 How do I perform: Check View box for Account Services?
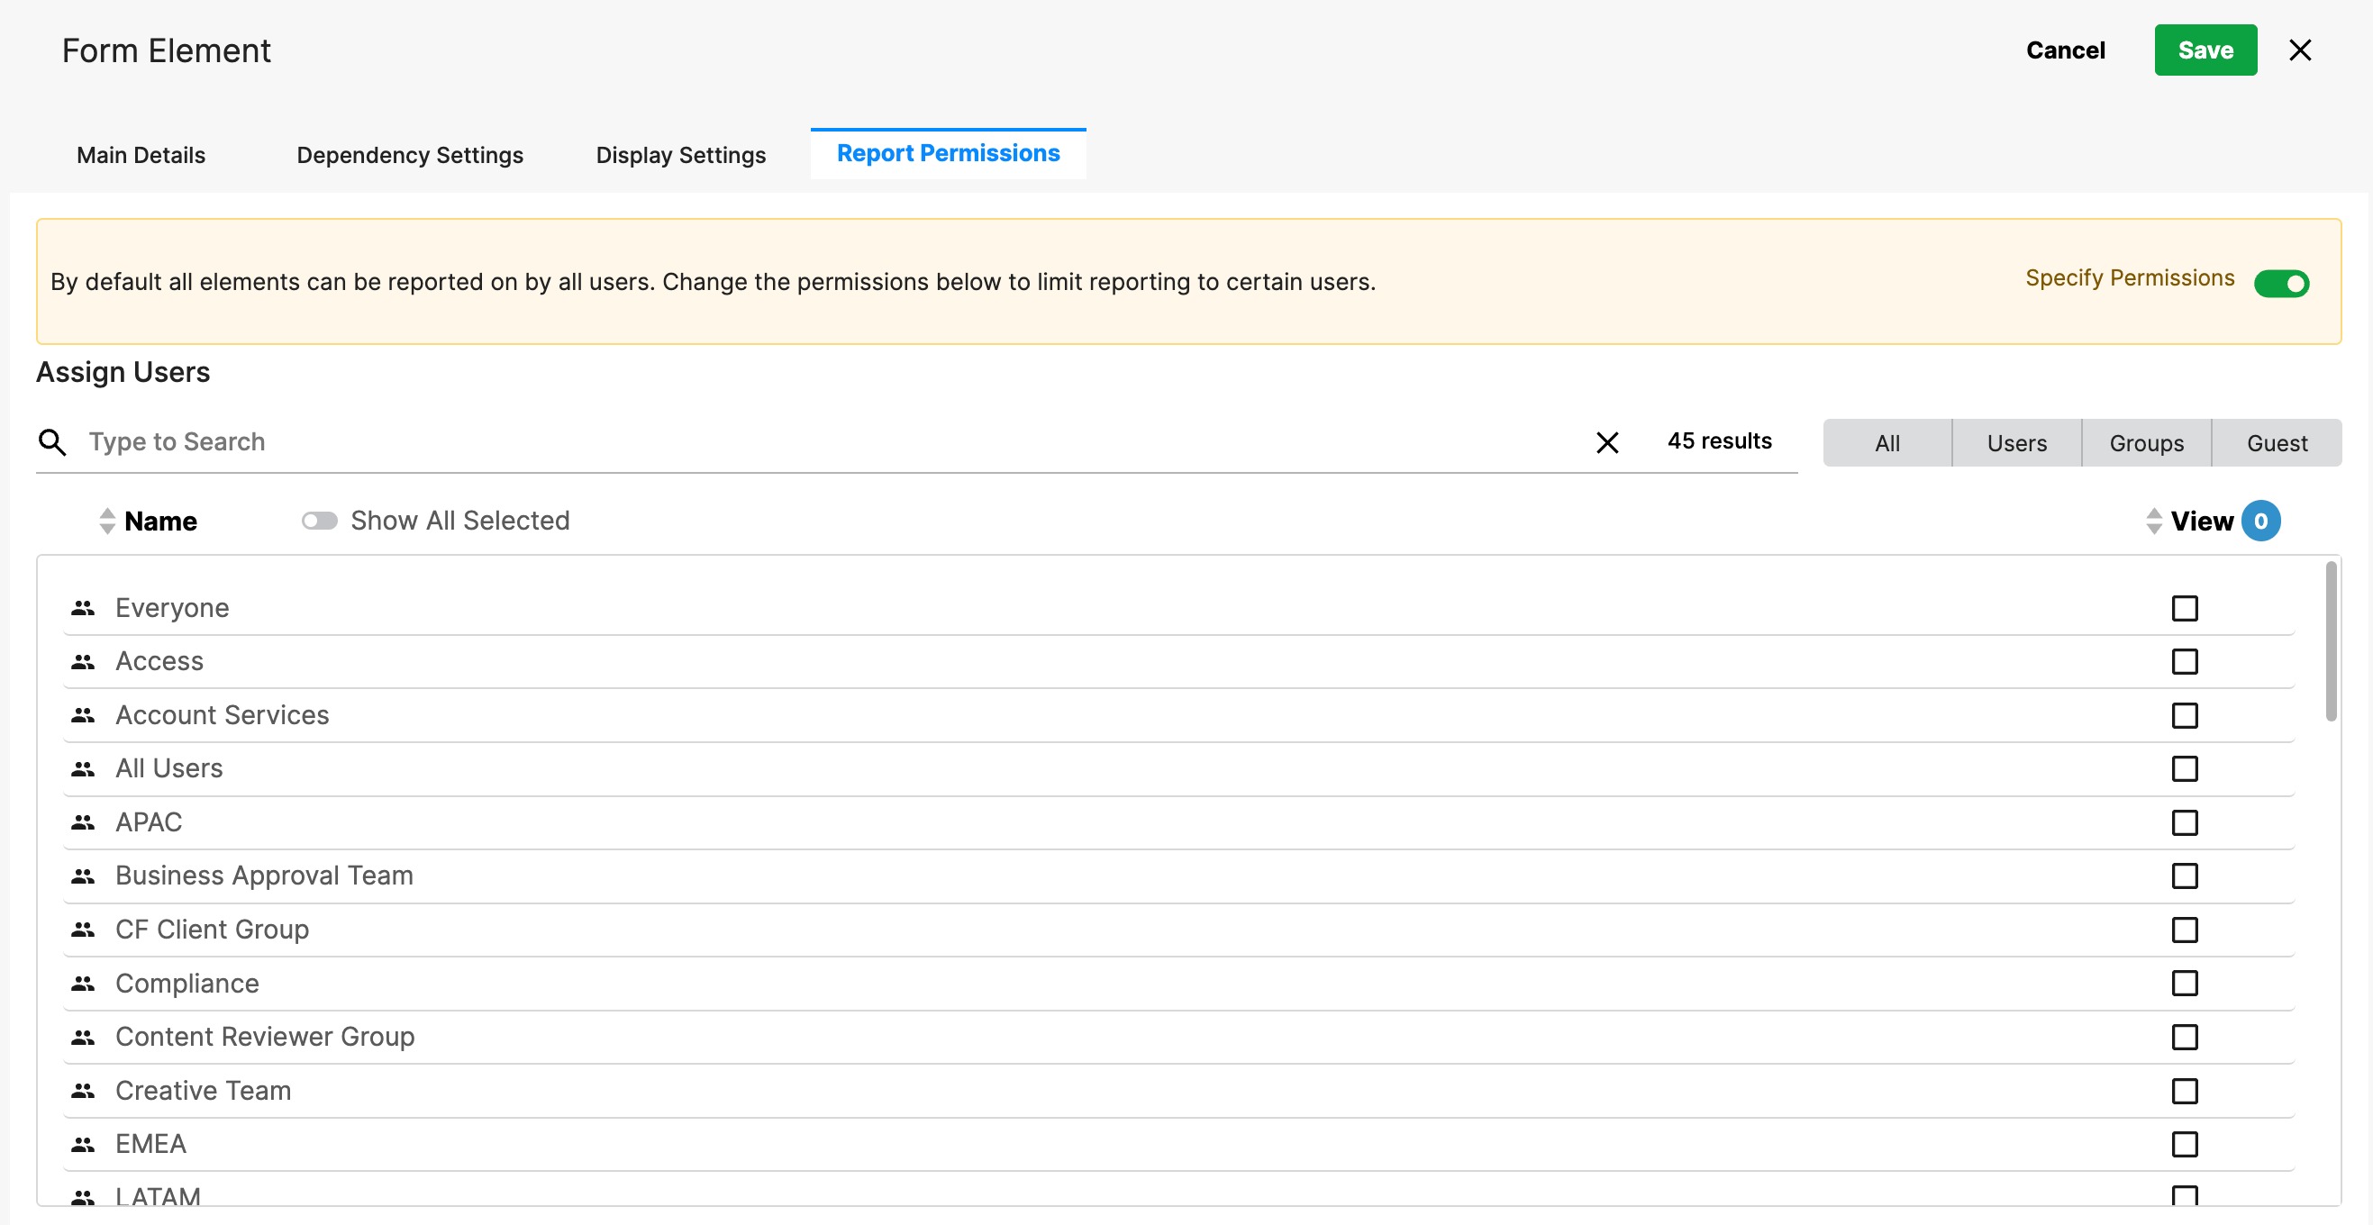tap(2184, 715)
